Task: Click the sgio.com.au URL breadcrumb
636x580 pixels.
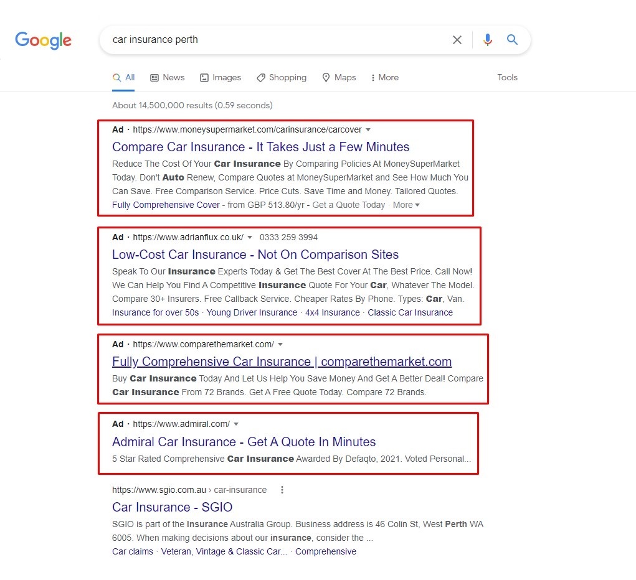Action: [189, 490]
